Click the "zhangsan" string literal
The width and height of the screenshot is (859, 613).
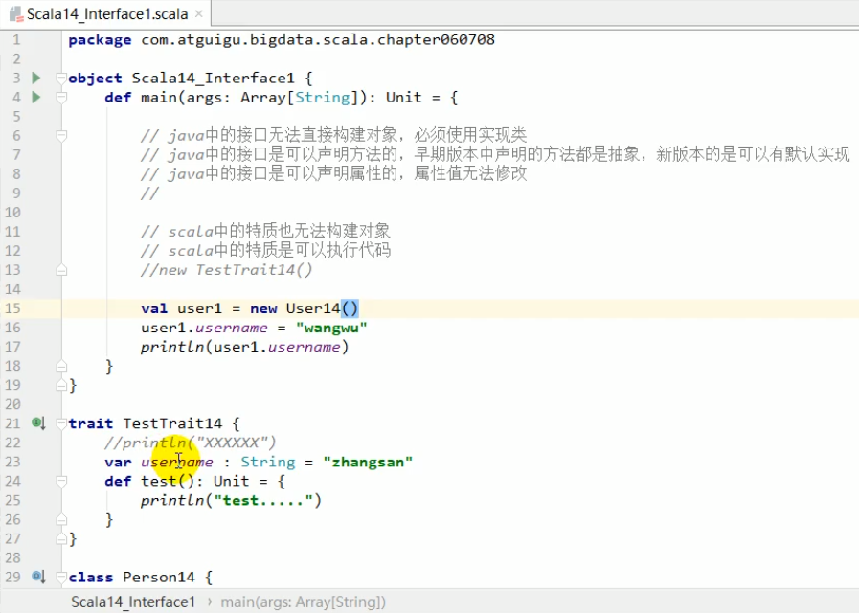tap(368, 462)
